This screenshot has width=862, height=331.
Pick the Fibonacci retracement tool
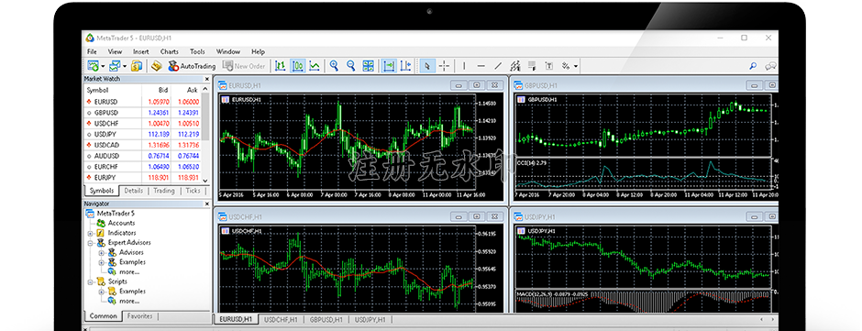pyautogui.click(x=532, y=66)
